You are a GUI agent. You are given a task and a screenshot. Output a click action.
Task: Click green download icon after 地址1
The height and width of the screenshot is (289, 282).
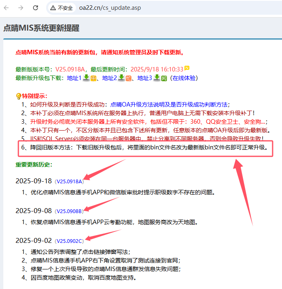tap(86, 78)
